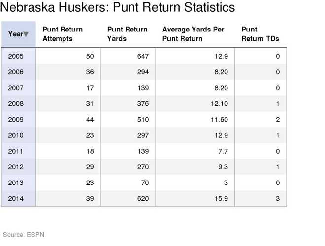
Task: Click the 2011 year row cell
Action: coord(15,151)
